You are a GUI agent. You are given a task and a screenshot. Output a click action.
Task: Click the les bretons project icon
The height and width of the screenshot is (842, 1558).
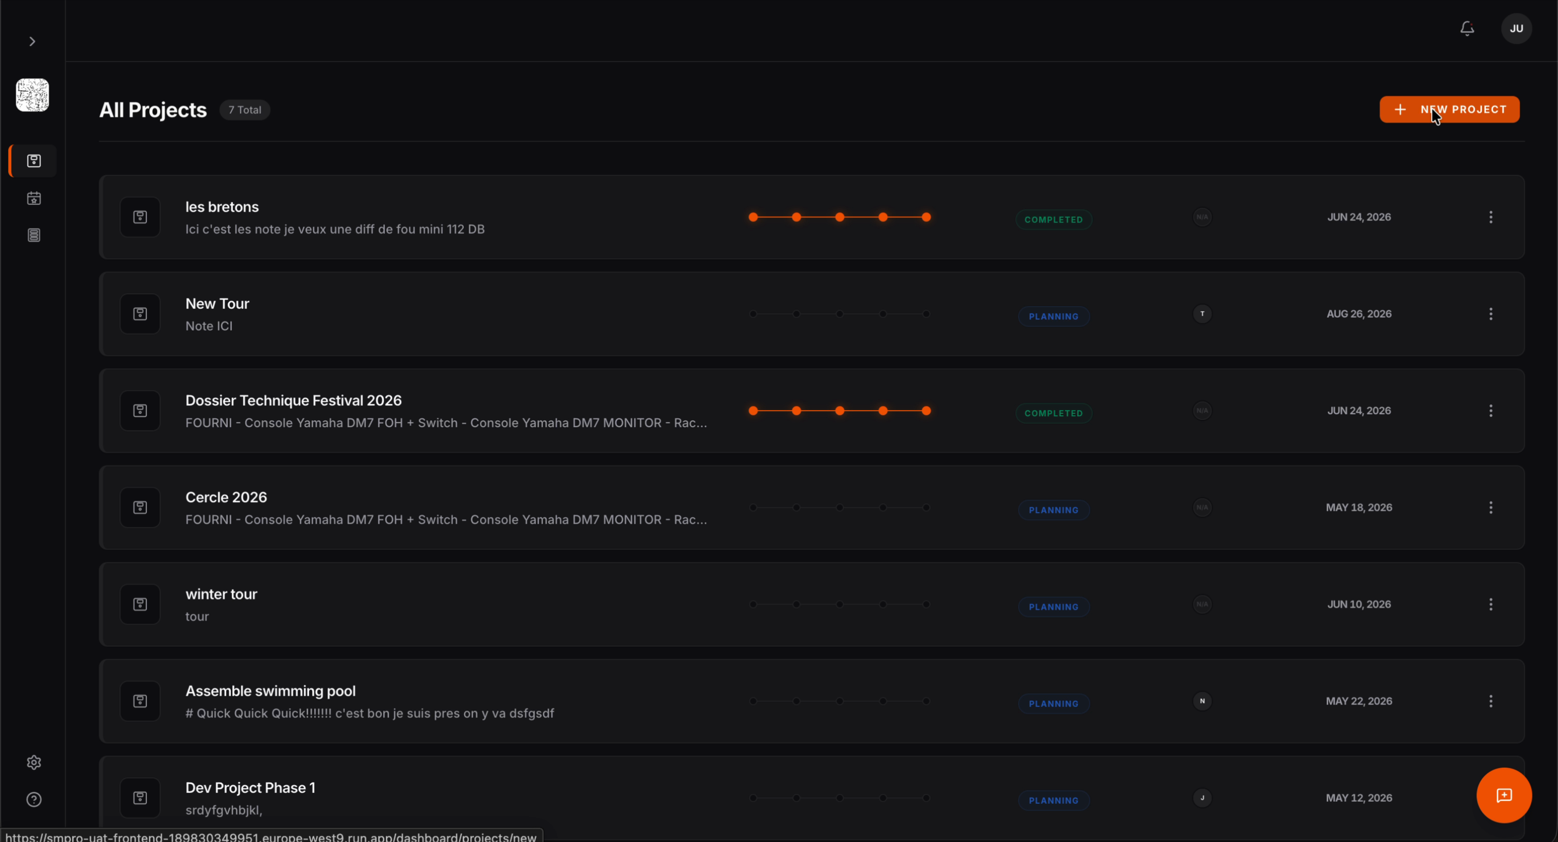pyautogui.click(x=140, y=217)
